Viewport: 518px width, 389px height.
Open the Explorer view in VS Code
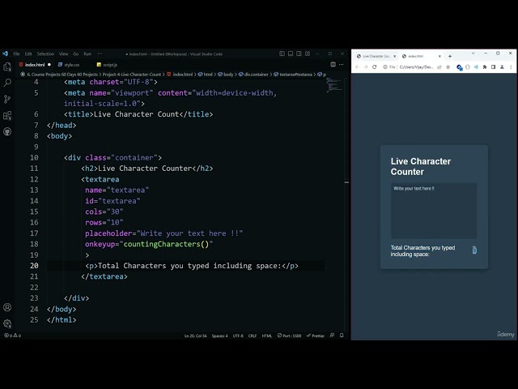(x=7, y=67)
